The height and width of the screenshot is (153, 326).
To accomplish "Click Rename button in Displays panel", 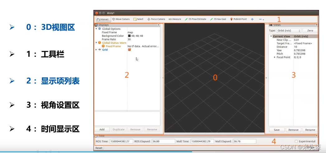I will click(152, 129).
